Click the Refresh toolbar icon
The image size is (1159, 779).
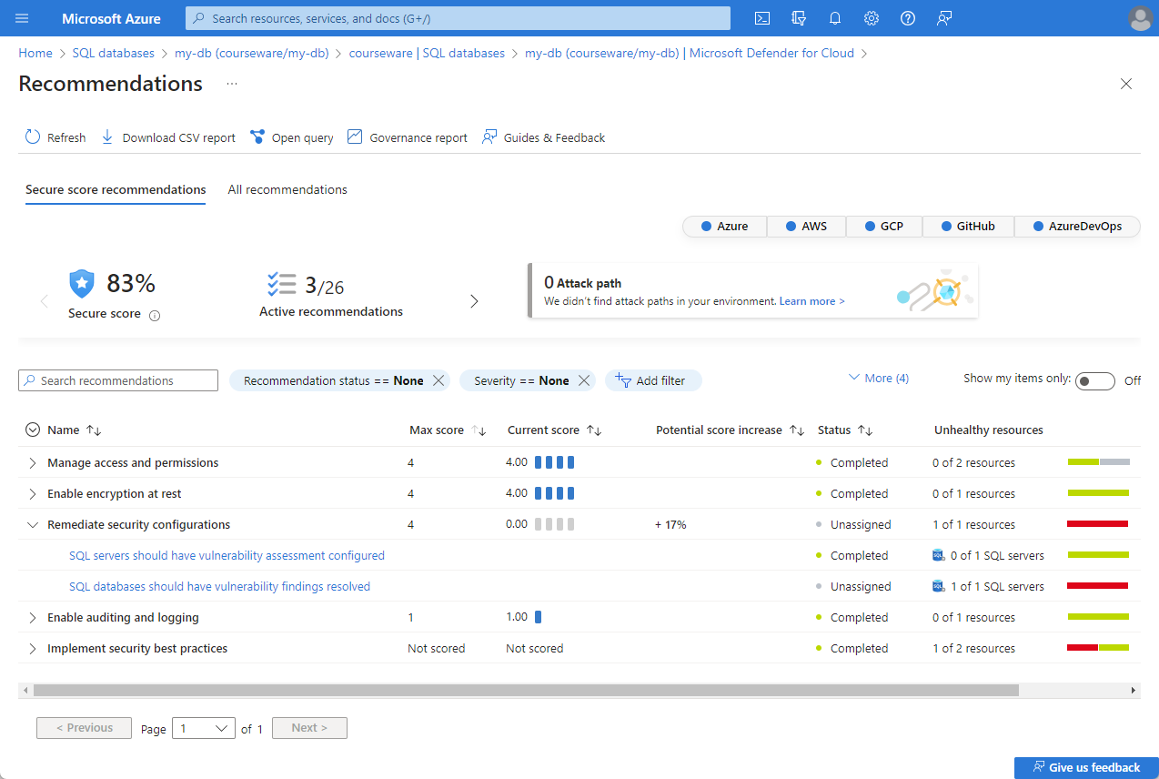pyautogui.click(x=33, y=137)
